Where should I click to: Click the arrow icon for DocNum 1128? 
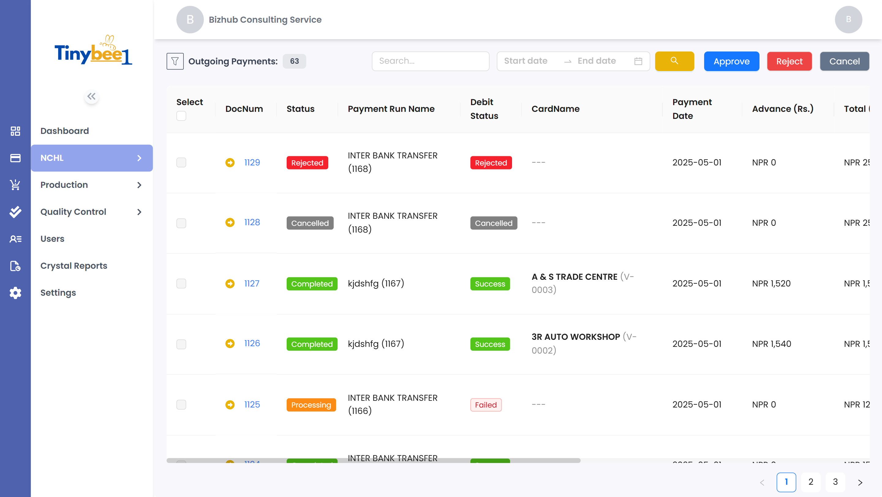click(x=230, y=223)
